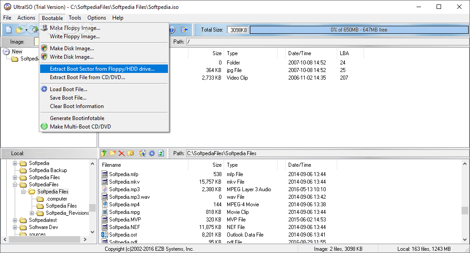Click the Add files to image icon
This screenshot has width=470, height=253.
point(143,153)
